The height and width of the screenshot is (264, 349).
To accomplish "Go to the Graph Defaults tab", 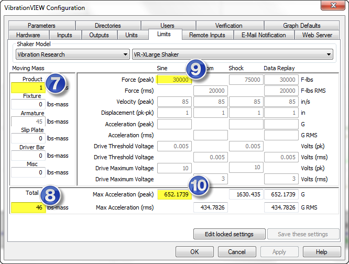I will pos(302,26).
